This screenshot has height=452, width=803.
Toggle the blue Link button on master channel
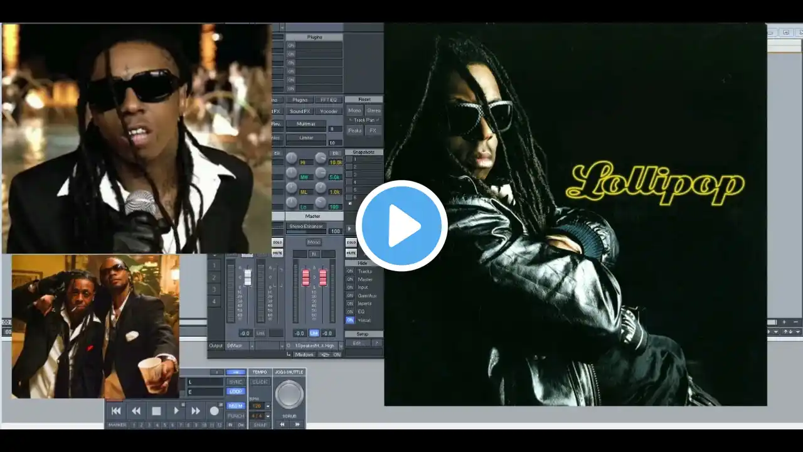[314, 333]
